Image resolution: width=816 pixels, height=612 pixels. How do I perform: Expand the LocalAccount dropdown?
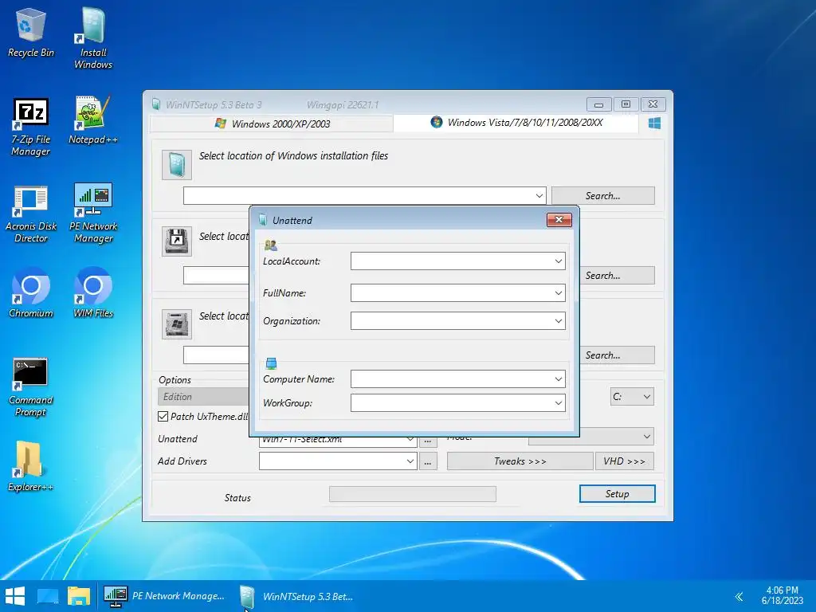(x=558, y=261)
